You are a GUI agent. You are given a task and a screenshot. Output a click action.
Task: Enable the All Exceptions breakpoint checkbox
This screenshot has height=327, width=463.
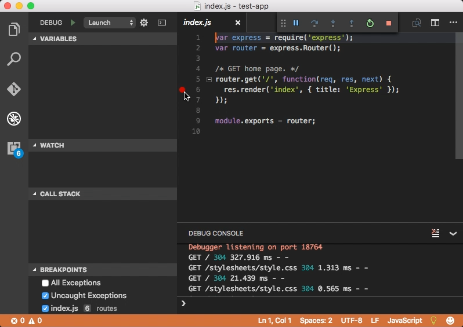pyautogui.click(x=45, y=283)
